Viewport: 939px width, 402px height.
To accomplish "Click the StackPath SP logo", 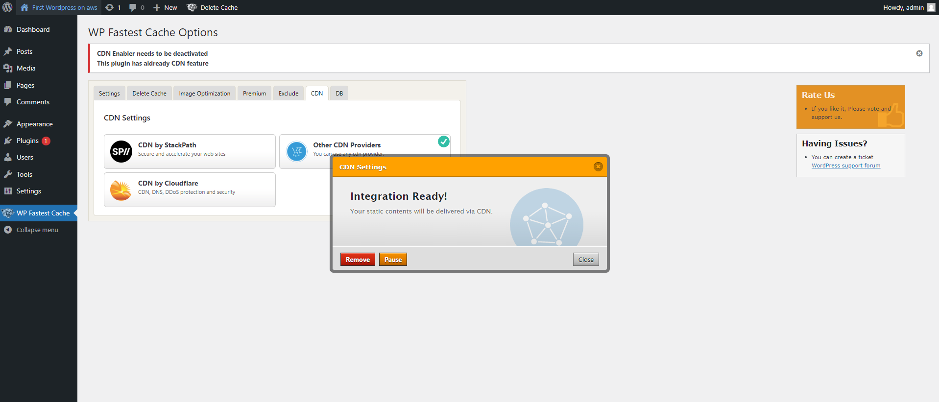I will 121,151.
